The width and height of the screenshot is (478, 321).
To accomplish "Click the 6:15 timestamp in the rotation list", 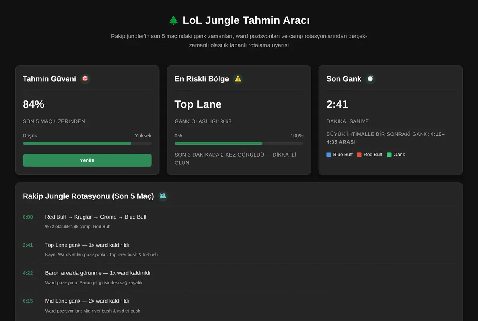I will pyautogui.click(x=28, y=301).
